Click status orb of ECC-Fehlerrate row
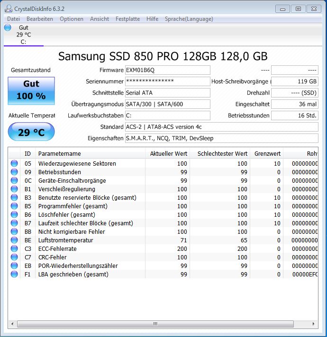The width and height of the screenshot is (327, 337). [14, 248]
